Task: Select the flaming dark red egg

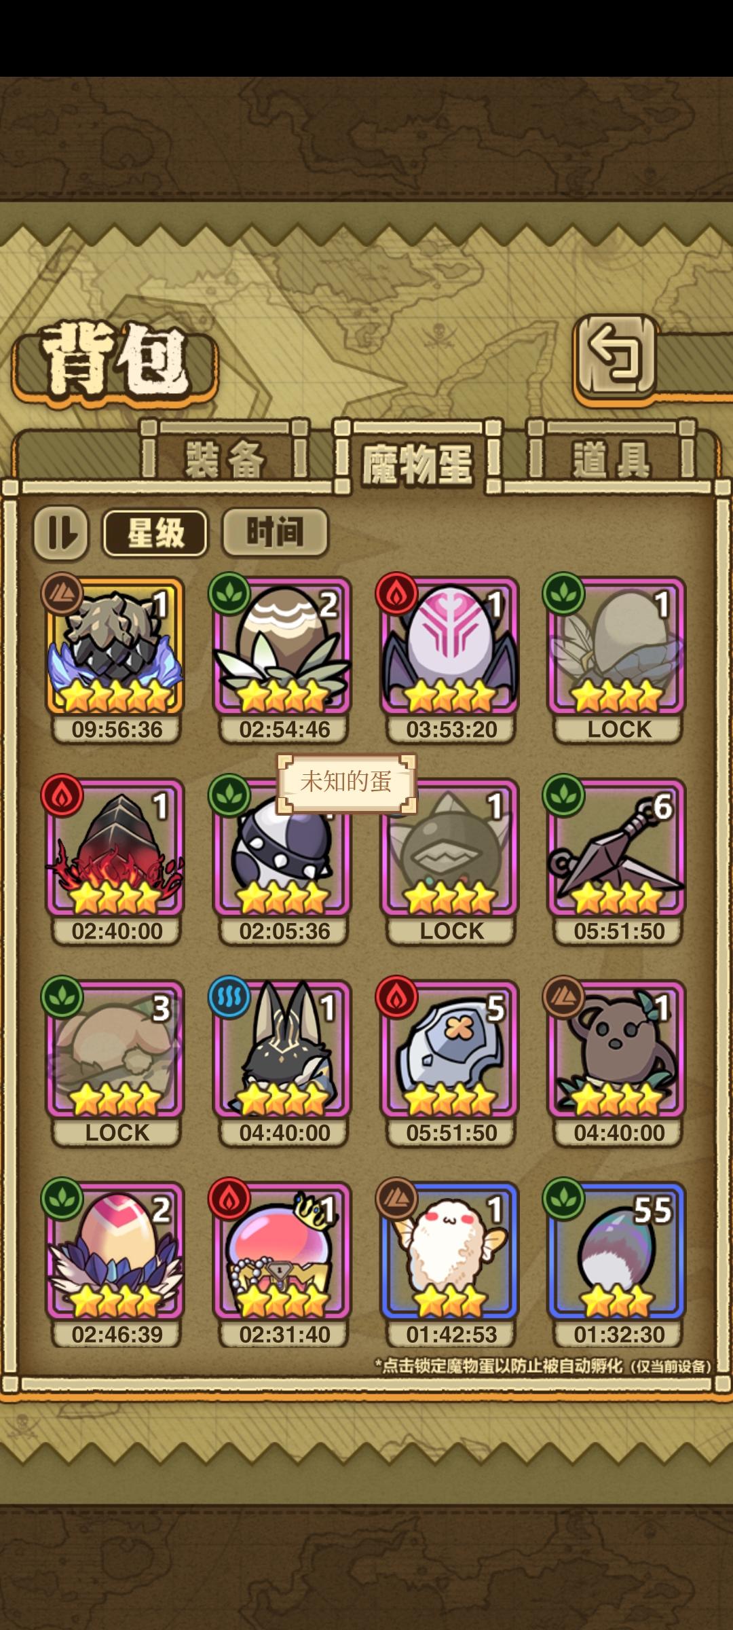Action: [x=115, y=847]
